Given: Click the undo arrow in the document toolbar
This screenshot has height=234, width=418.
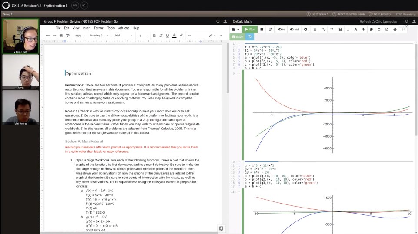Looking at the screenshot, I should point(48,36).
